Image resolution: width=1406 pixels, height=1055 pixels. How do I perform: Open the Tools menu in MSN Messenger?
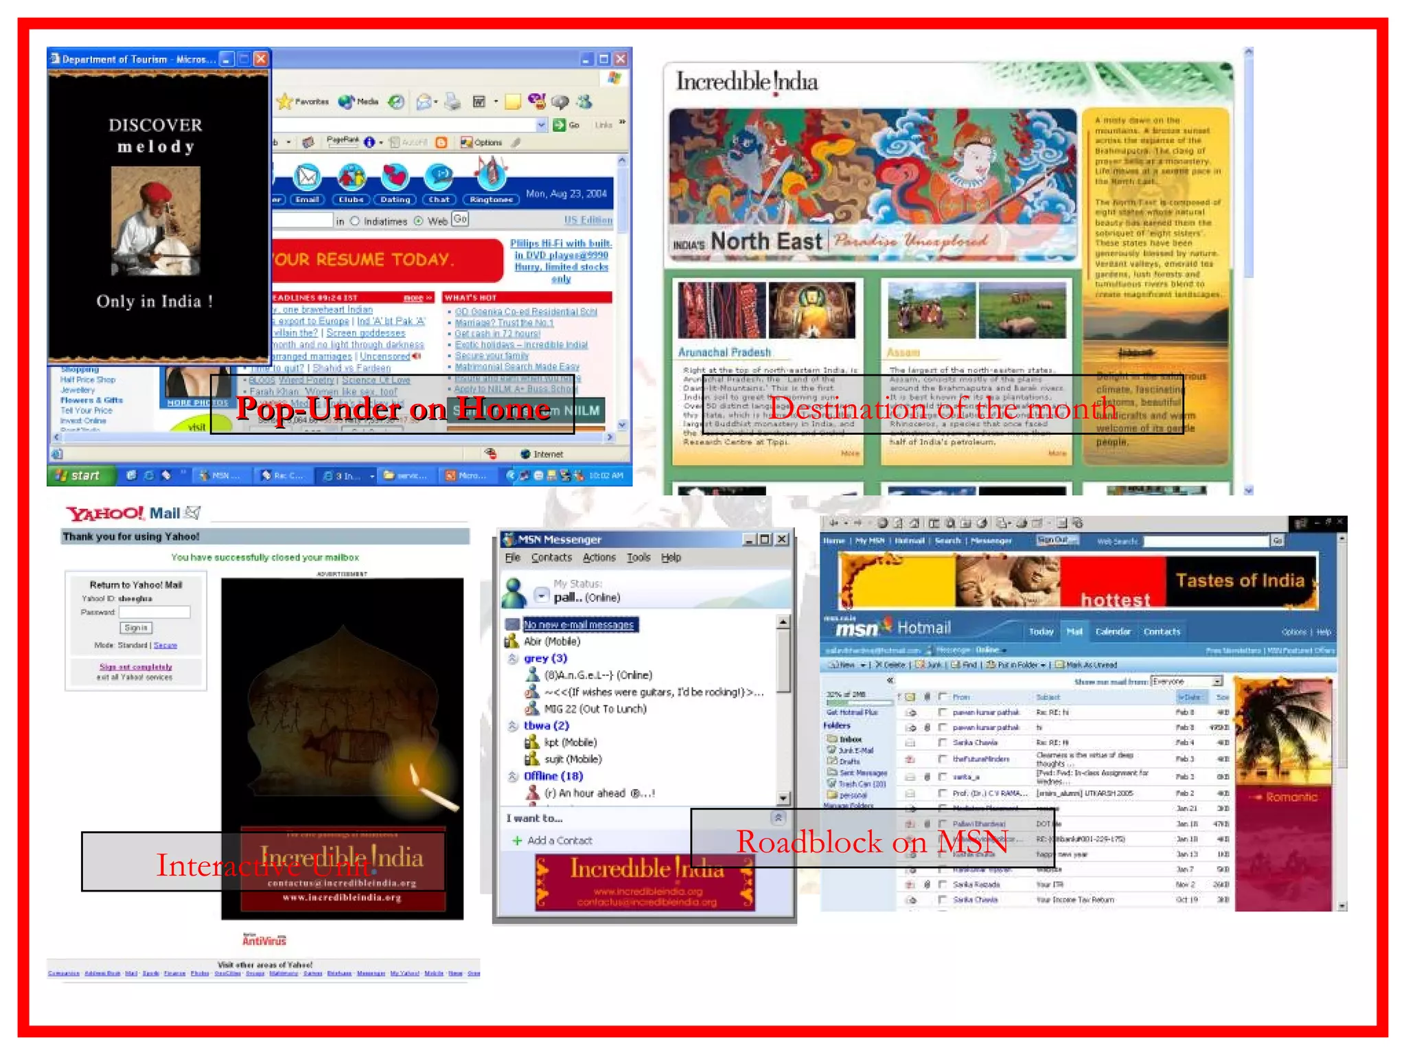638,557
